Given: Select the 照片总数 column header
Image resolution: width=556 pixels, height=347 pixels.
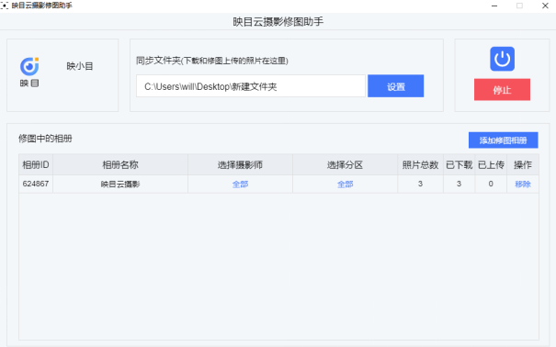Looking at the screenshot, I should 420,164.
